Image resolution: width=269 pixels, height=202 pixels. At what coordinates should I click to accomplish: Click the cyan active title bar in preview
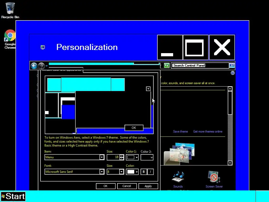coord(86,84)
